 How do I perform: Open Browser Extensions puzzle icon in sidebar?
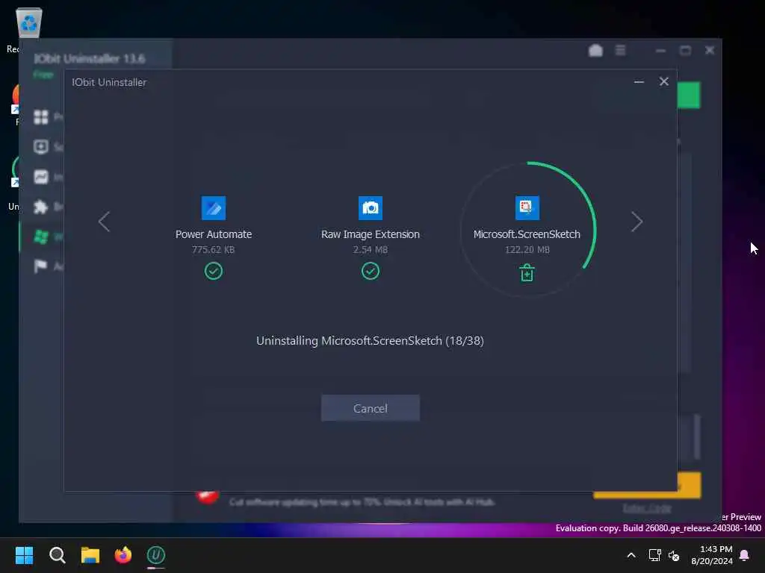click(x=41, y=207)
